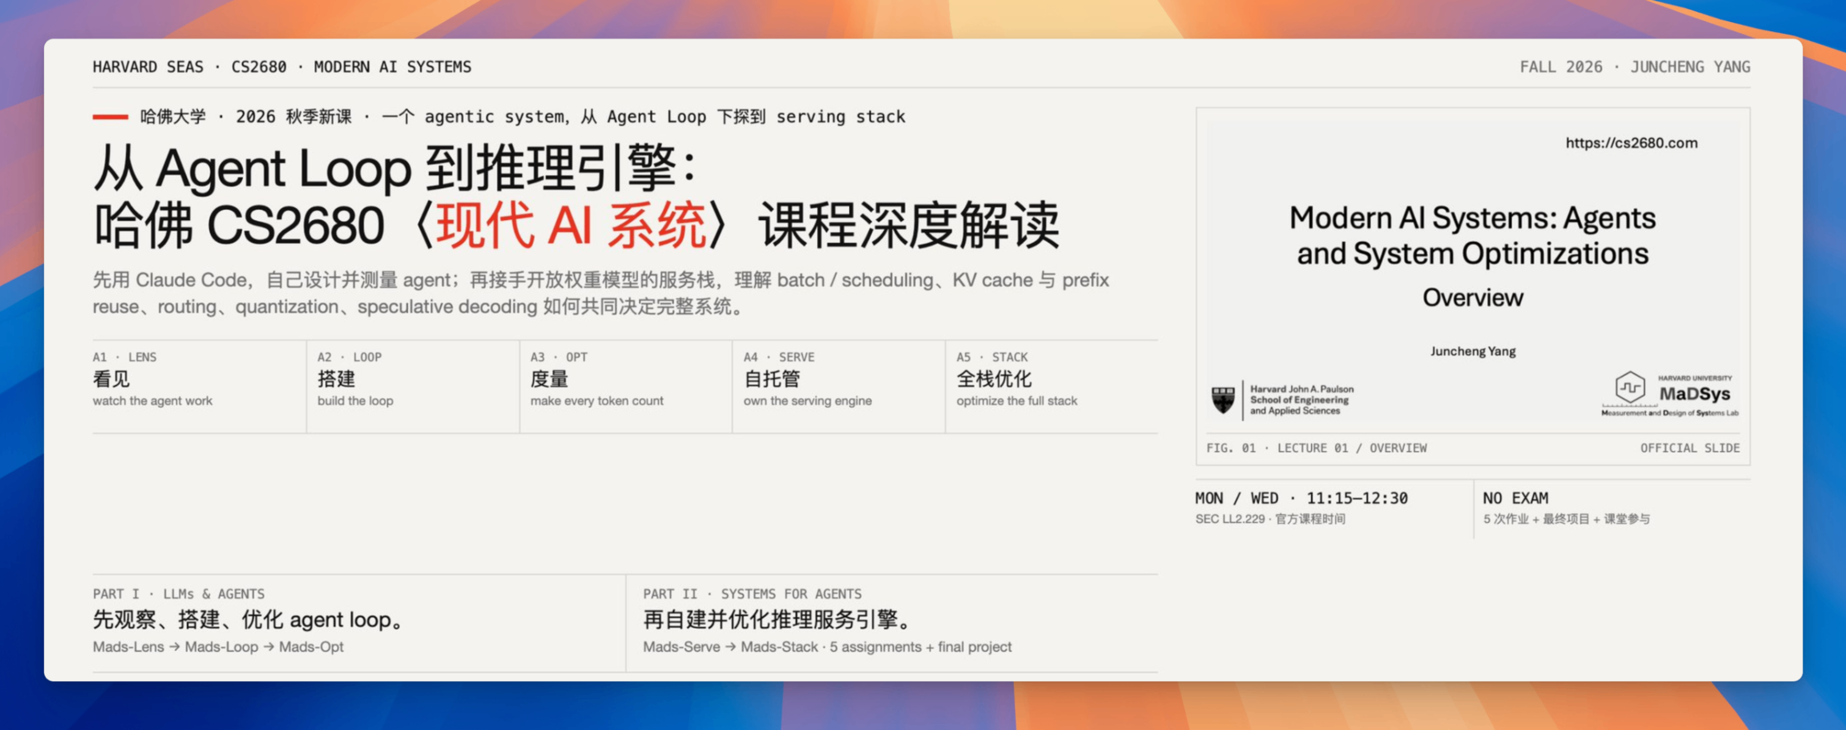Click the '先用 Claude Code' description paragraph
This screenshot has width=1846, height=730.
(x=600, y=293)
